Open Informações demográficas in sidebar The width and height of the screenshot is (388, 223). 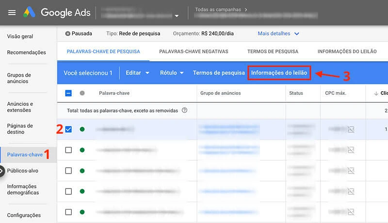tap(23, 190)
